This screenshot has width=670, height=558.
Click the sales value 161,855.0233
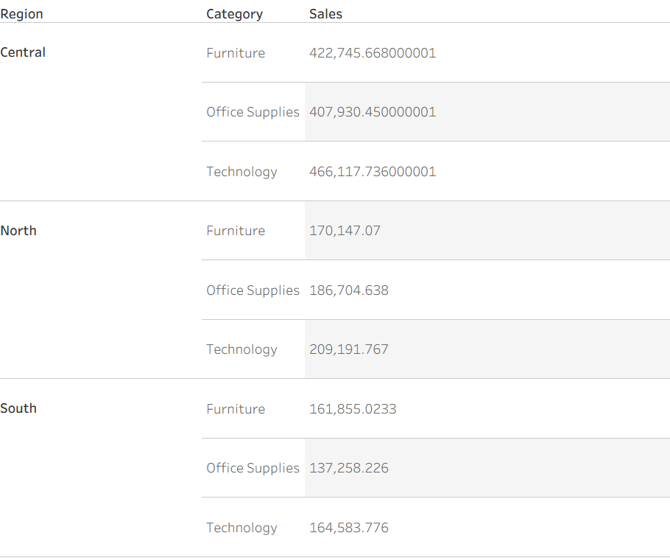(353, 409)
